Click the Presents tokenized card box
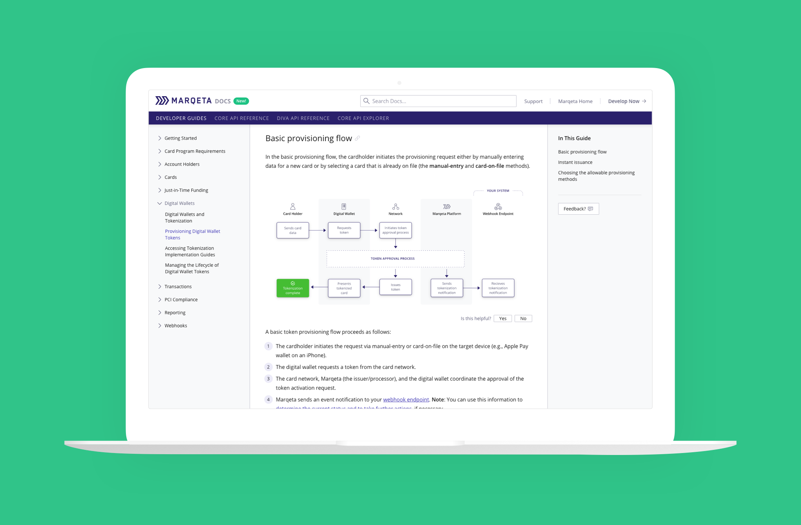This screenshot has width=801, height=525. [344, 288]
